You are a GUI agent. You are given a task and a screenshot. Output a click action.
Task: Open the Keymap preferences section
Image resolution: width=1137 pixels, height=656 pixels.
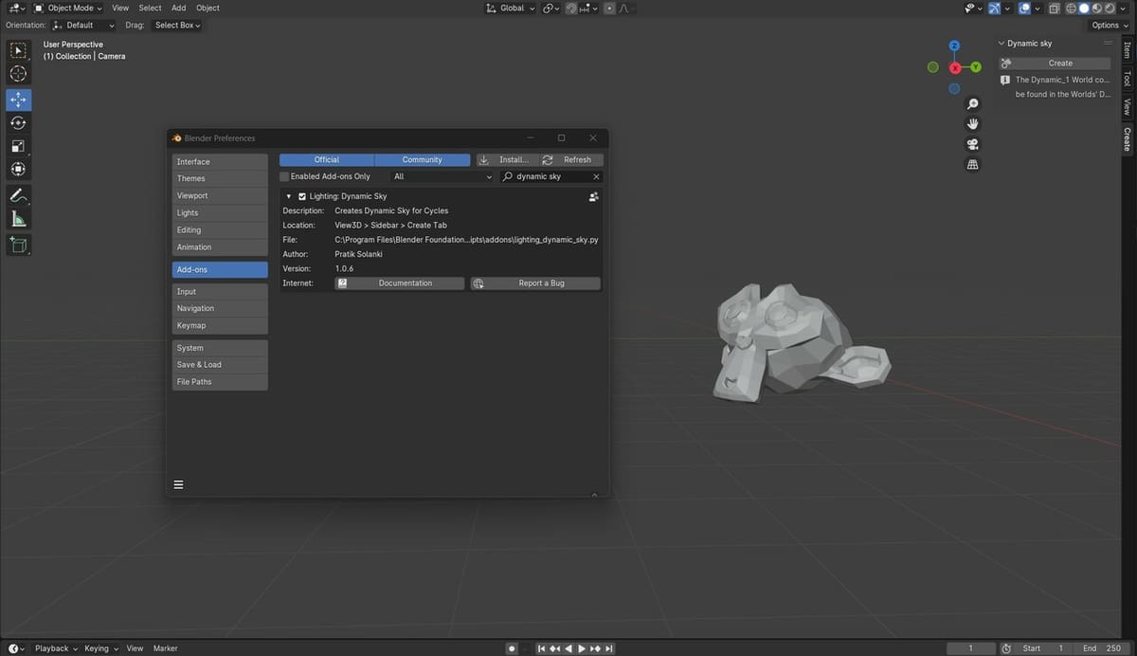click(x=220, y=325)
